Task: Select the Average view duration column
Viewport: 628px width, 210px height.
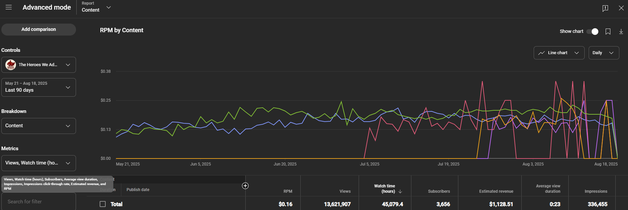Action: tap(548, 189)
